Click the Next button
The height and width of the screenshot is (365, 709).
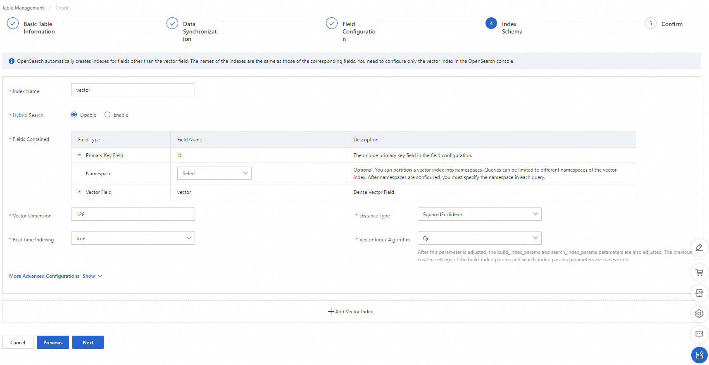click(88, 343)
